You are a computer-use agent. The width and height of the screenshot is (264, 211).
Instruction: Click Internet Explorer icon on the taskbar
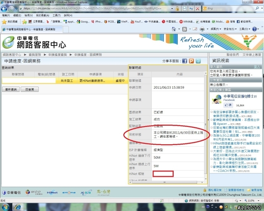pyautogui.click(x=17, y=207)
